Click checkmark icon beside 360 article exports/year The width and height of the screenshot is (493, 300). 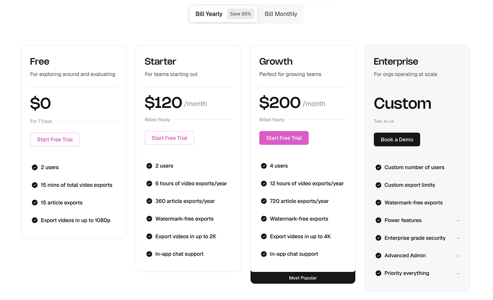[x=149, y=201]
